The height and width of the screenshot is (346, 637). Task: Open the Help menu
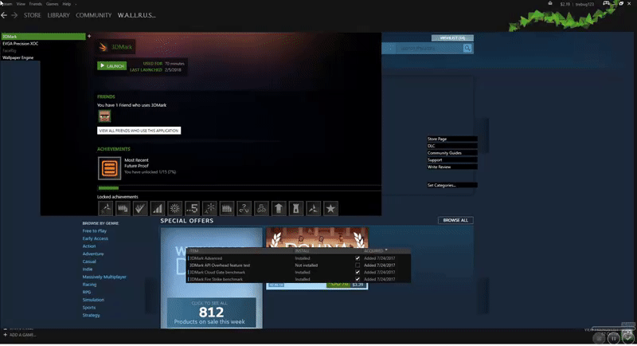pyautogui.click(x=67, y=4)
